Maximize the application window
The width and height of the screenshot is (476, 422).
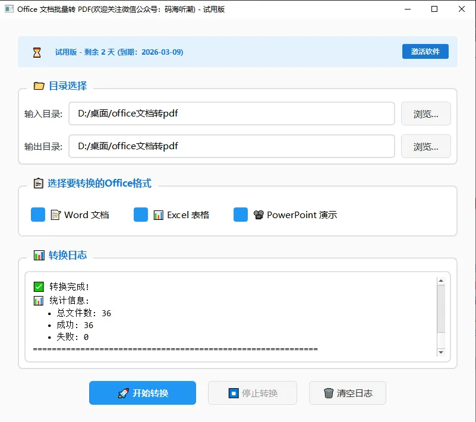(434, 9)
